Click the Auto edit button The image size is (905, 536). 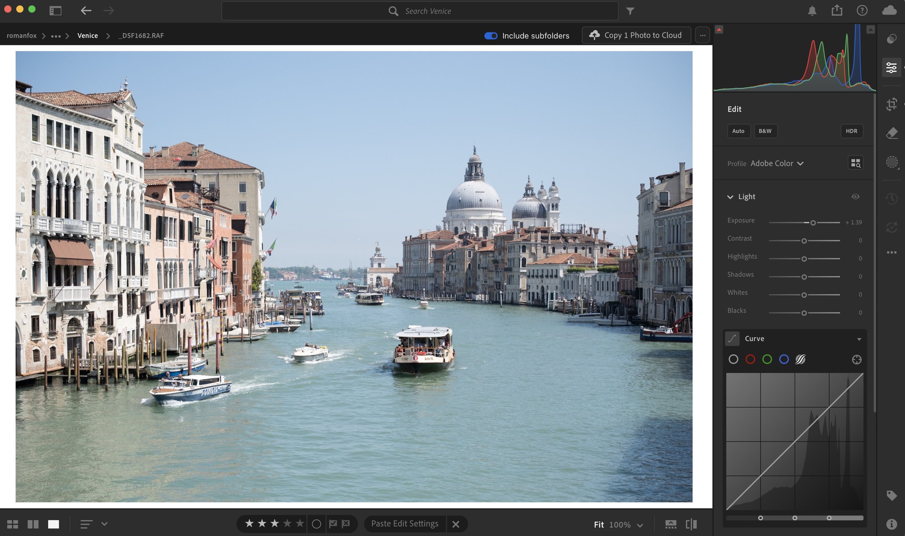738,131
